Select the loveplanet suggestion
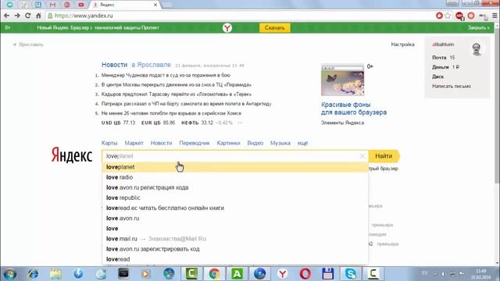Image resolution: width=500 pixels, height=281 pixels. (x=235, y=167)
